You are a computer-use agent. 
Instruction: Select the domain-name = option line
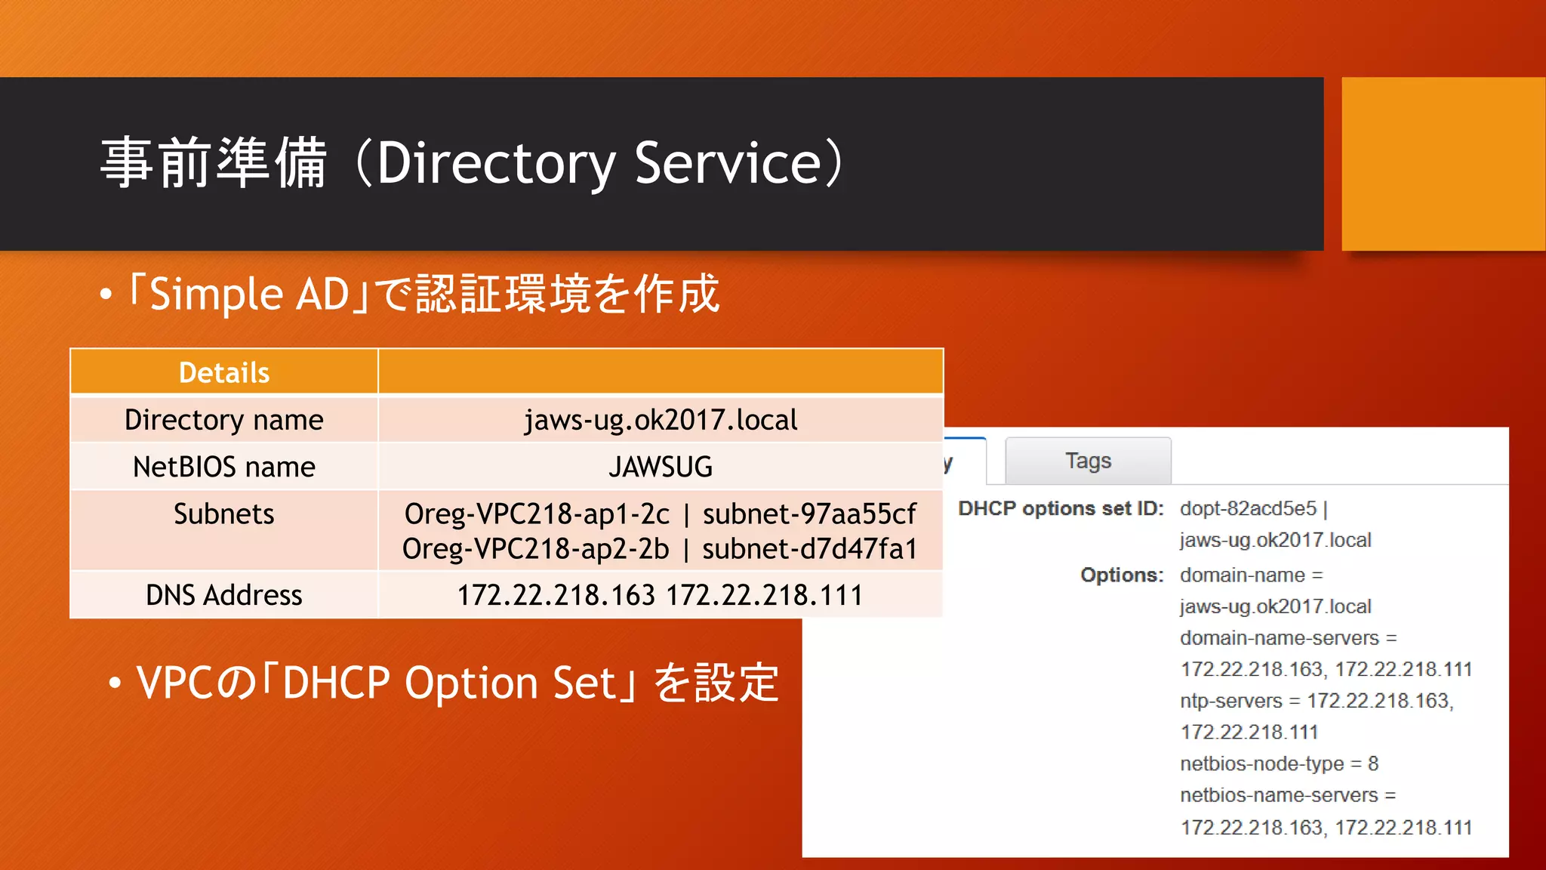pos(1252,575)
